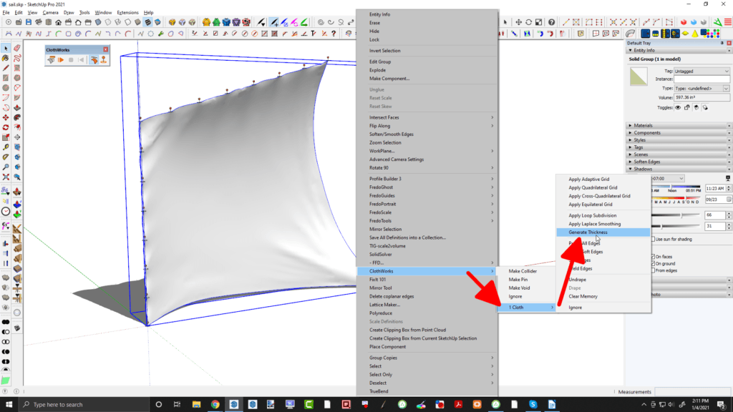
Task: Open the Tag dropdown showing Untagged
Action: point(702,71)
